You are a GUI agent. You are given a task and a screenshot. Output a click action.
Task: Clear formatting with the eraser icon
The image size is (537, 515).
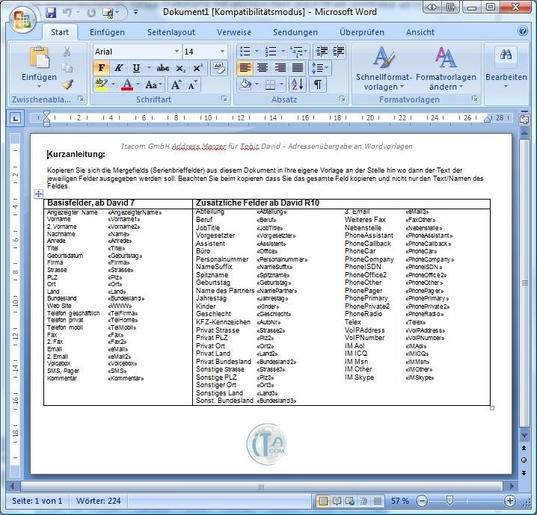(x=219, y=68)
